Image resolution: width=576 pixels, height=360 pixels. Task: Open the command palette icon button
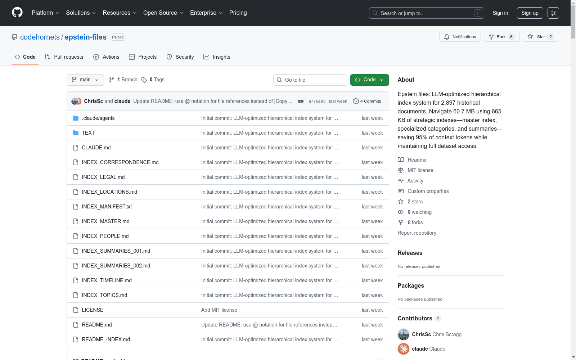[553, 13]
